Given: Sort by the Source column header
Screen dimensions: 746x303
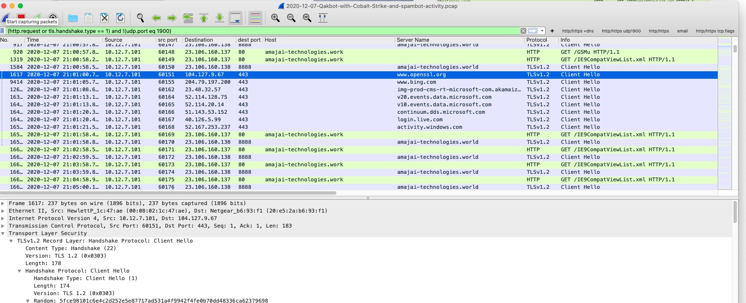Looking at the screenshot, I should 129,40.
